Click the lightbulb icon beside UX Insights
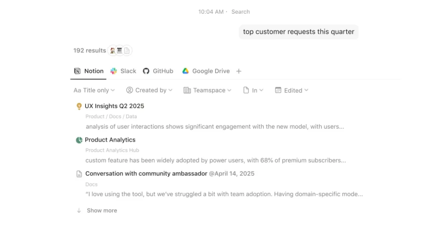This screenshot has width=424, height=241. [x=79, y=106]
